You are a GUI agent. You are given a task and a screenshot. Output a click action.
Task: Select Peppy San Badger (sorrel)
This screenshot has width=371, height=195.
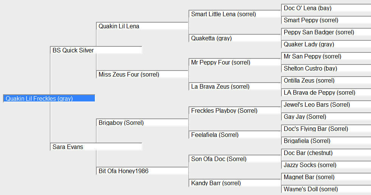[x=326, y=32]
